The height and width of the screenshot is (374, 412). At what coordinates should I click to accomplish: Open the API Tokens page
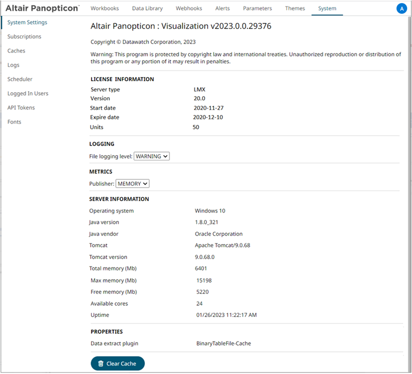coord(21,107)
